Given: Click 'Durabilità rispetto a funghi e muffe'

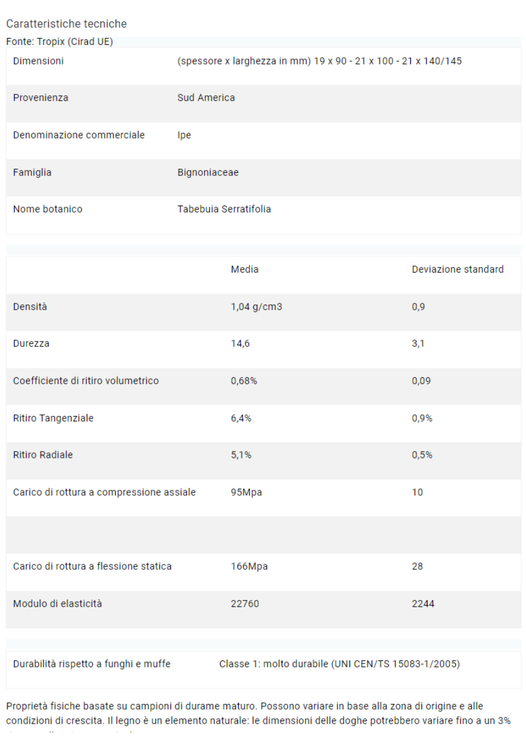Looking at the screenshot, I should point(92,664).
